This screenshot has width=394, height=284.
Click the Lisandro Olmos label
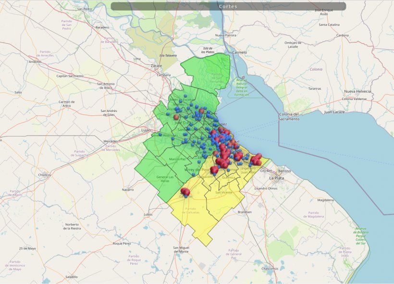click(x=266, y=188)
